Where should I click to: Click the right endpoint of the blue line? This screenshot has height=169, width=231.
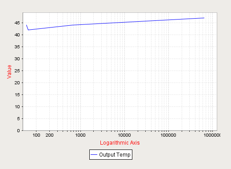coord(204,18)
